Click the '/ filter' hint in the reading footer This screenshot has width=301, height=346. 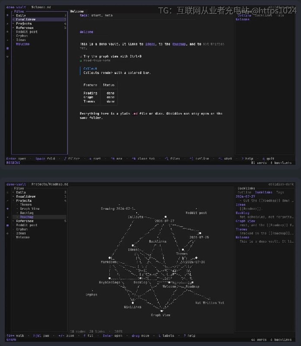point(72,159)
